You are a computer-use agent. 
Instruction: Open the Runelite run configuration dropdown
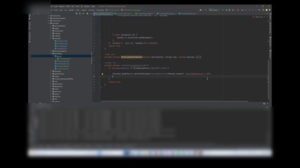click(215, 10)
